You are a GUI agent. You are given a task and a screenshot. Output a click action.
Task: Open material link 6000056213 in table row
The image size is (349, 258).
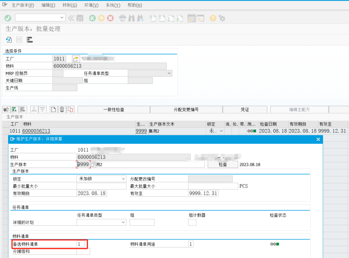pyautogui.click(x=36, y=131)
